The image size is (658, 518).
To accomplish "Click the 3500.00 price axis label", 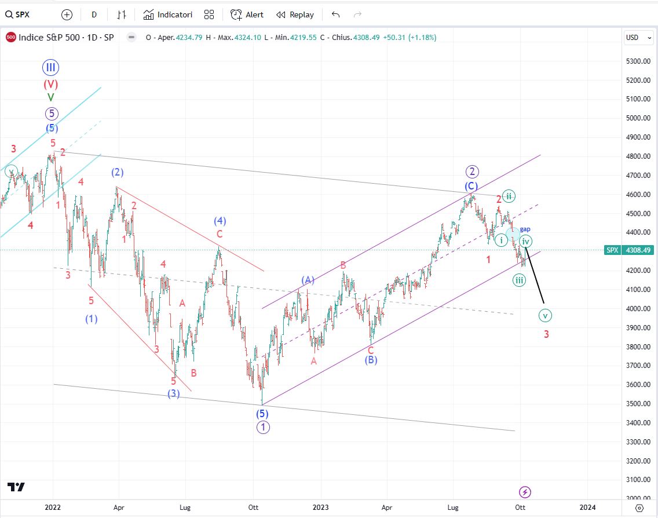I will click(x=638, y=404).
